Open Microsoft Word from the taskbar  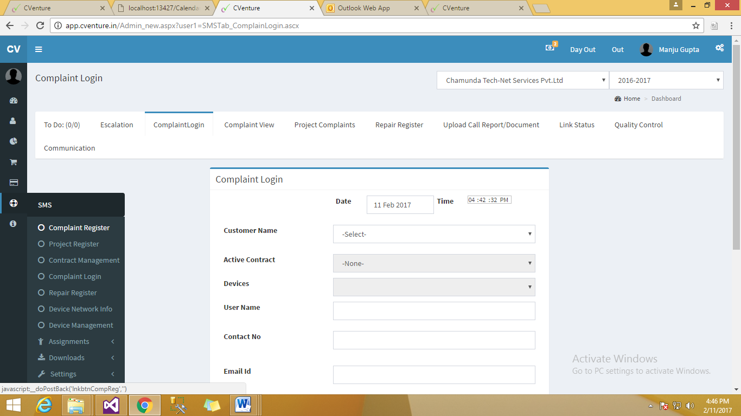pyautogui.click(x=242, y=405)
